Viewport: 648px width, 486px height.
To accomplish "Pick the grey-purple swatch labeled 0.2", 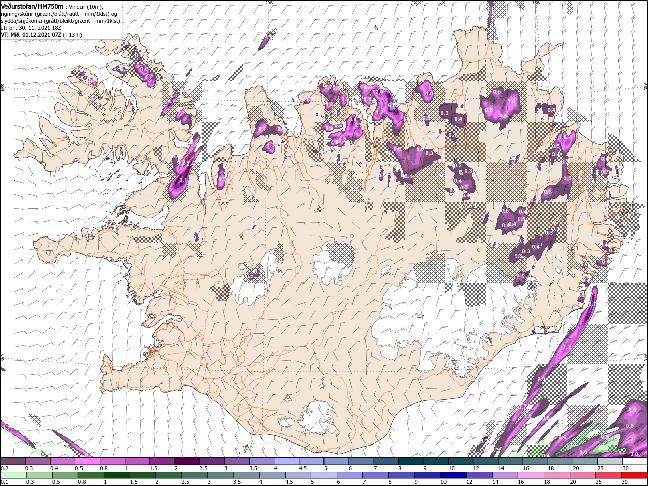I will coord(13,461).
